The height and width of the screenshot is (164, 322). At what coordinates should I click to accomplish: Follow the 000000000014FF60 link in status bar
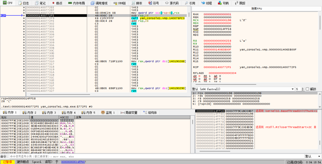(x=73, y=162)
